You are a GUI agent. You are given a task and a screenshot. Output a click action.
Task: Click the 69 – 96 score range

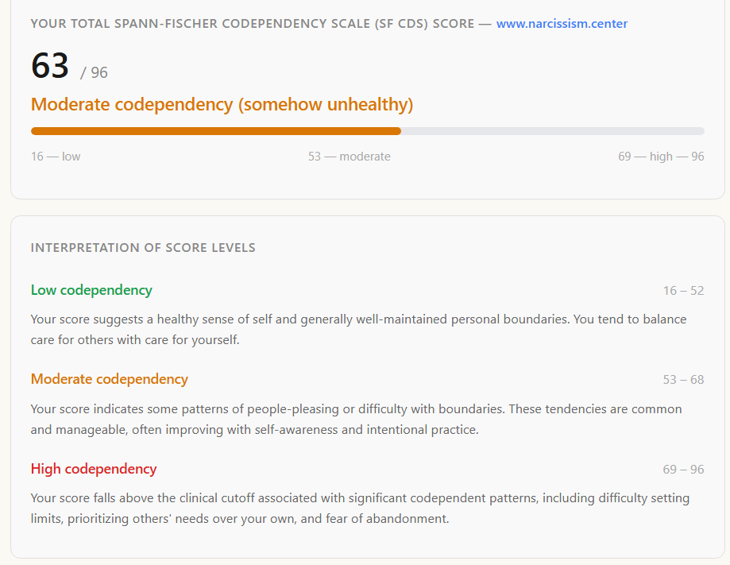tap(683, 469)
